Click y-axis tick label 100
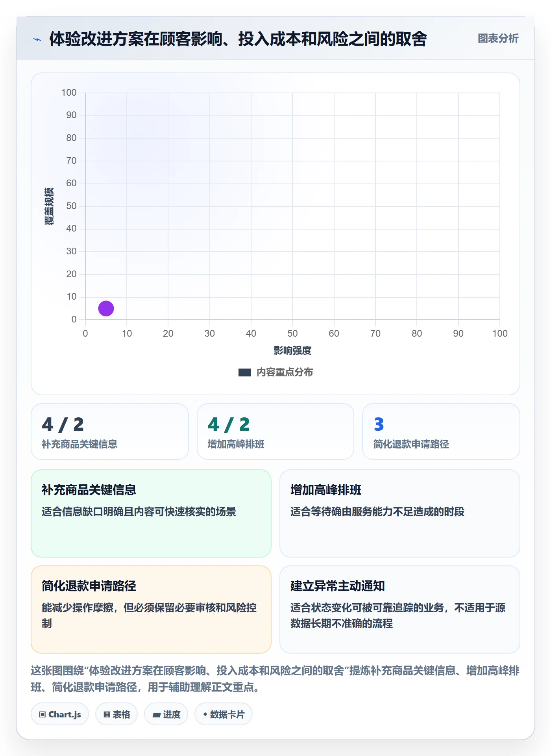The height and width of the screenshot is (756, 551). pyautogui.click(x=69, y=93)
